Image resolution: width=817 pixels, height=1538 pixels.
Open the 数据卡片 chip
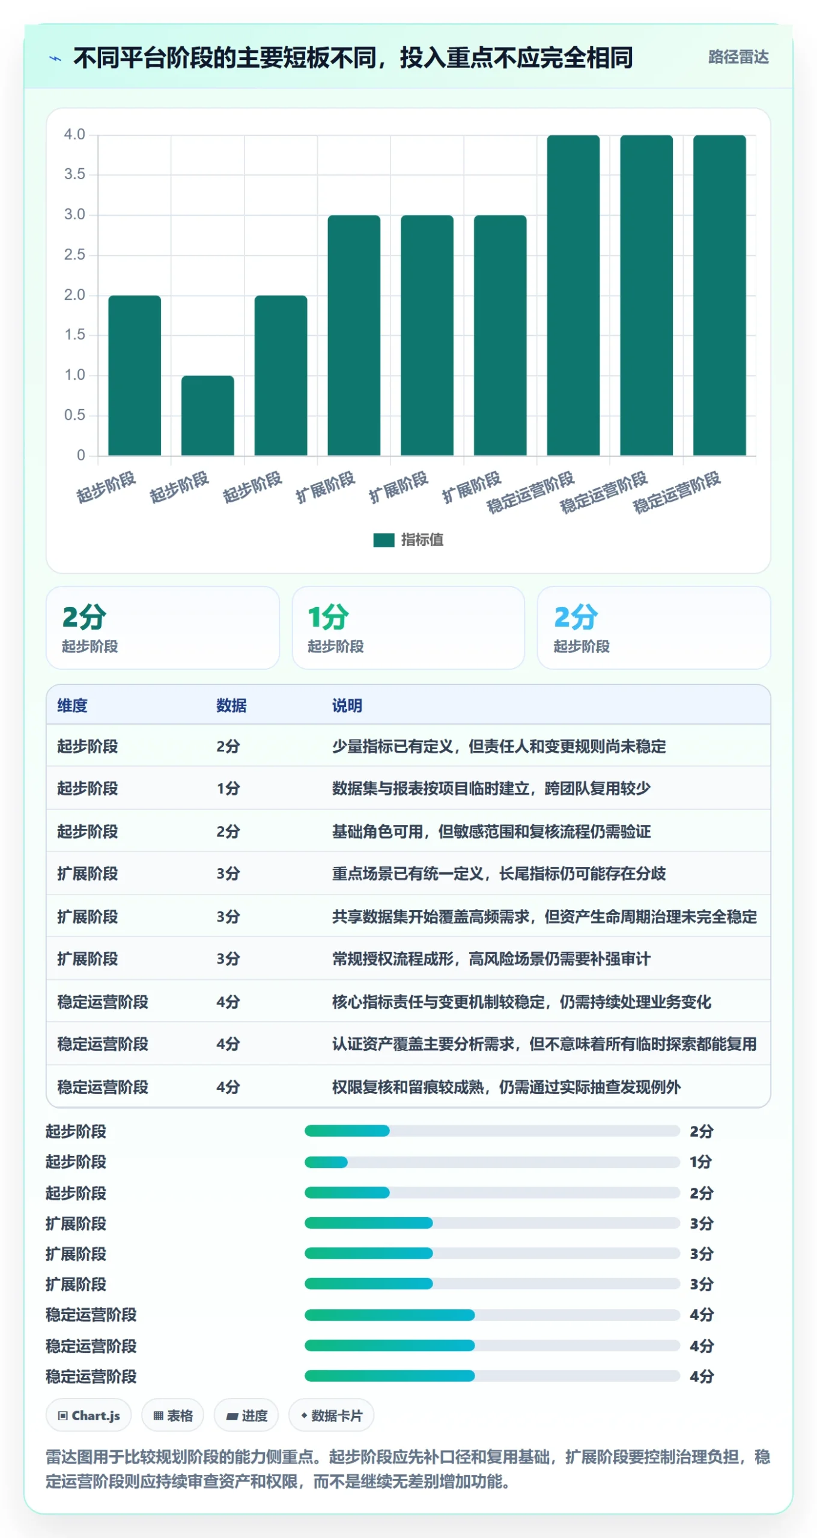[332, 1416]
